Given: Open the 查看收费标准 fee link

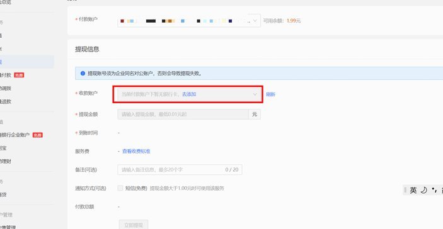Looking at the screenshot, I should (x=136, y=152).
